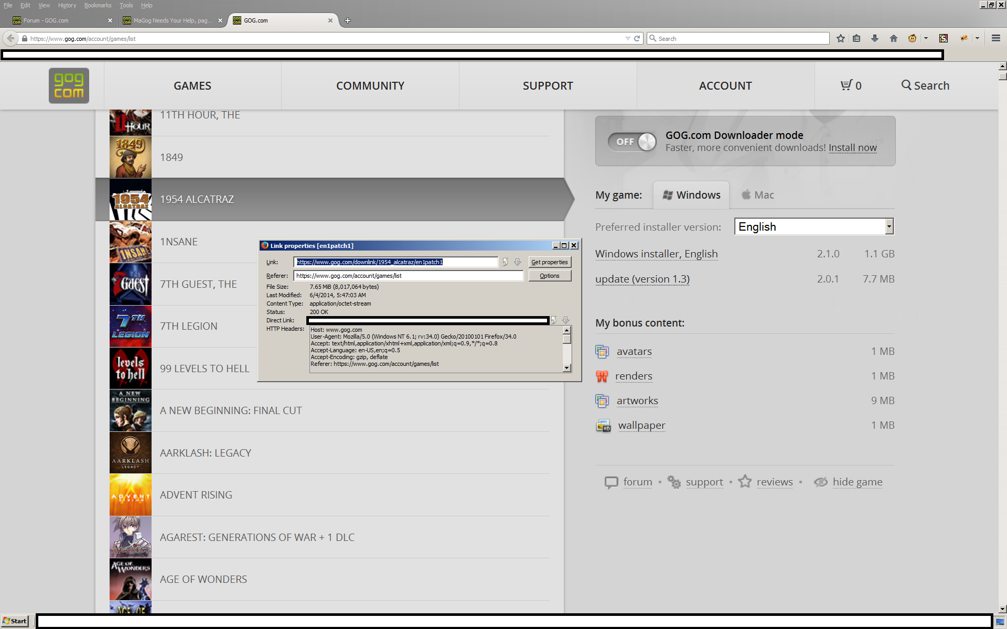Click the GOG.com logo
This screenshot has width=1007, height=629.
click(x=69, y=85)
